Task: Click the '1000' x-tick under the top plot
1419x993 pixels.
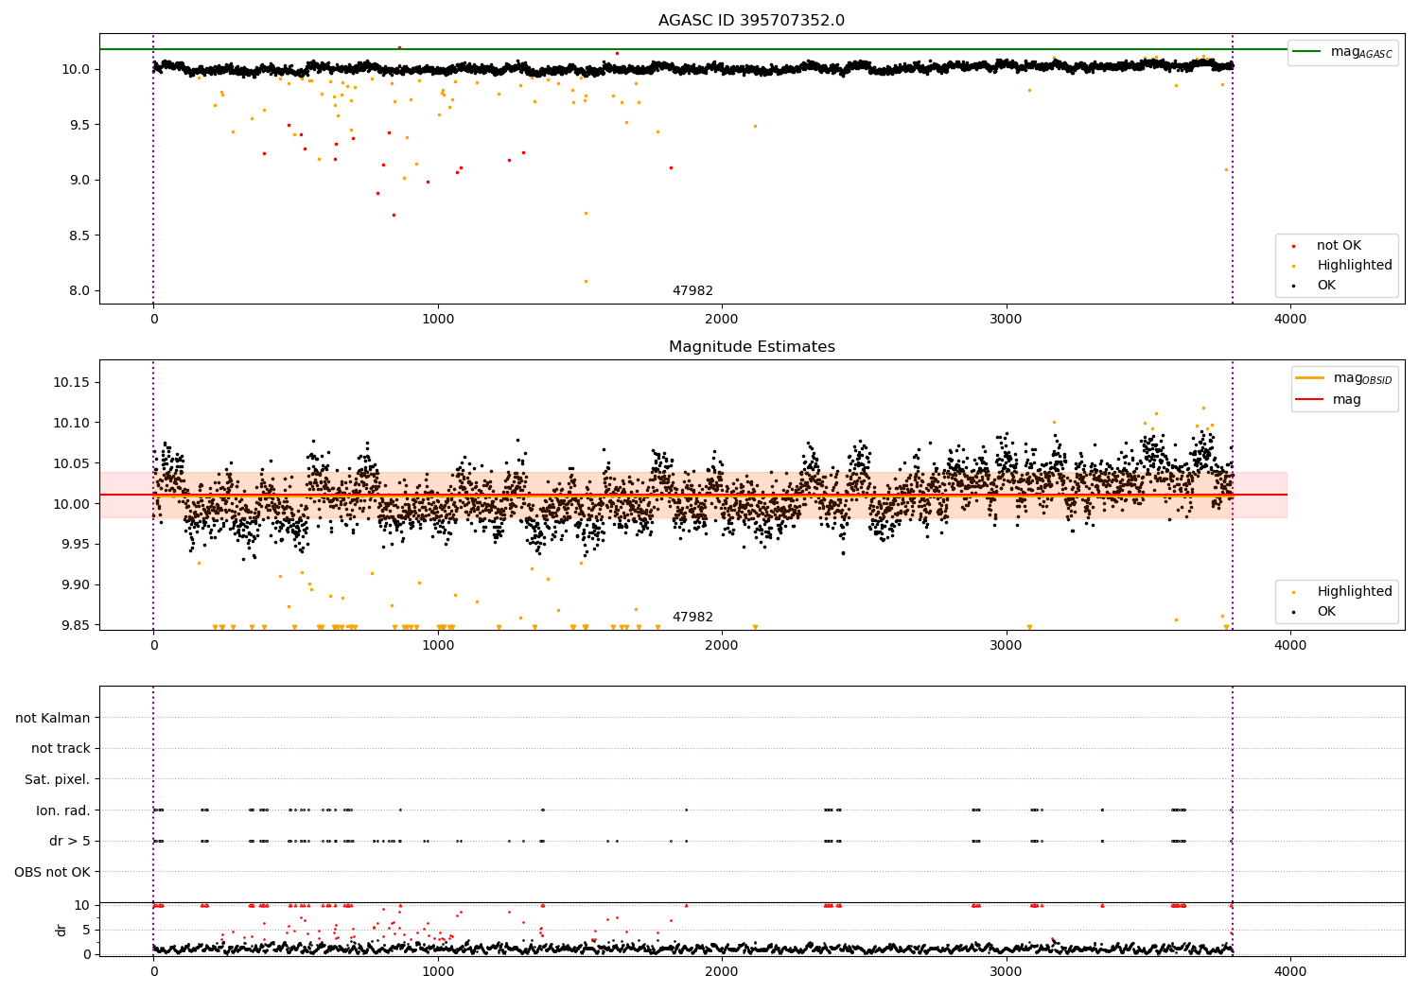Action: pyautogui.click(x=438, y=319)
